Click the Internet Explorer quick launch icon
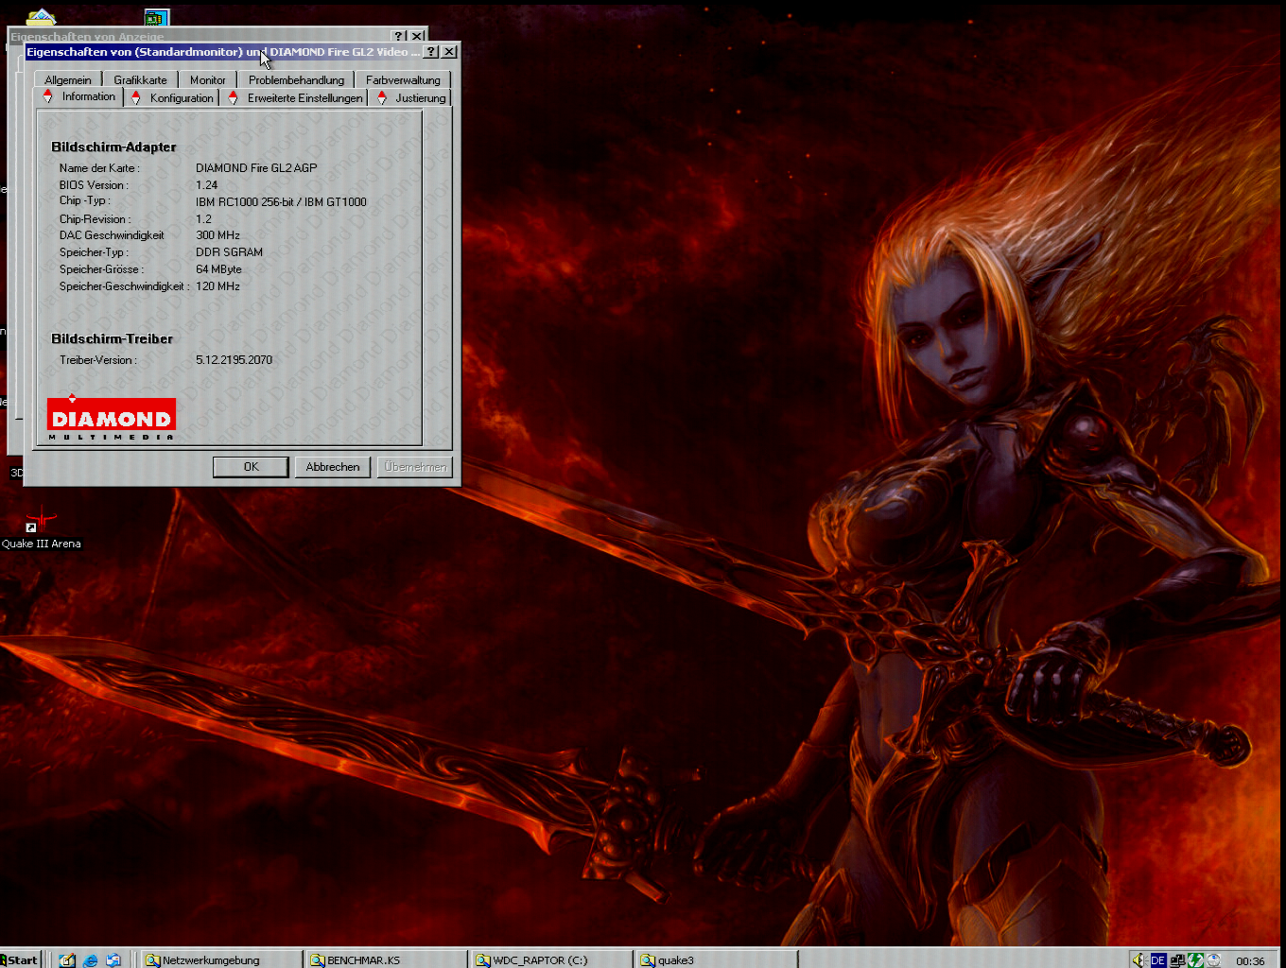This screenshot has height=968, width=1286. tap(91, 959)
